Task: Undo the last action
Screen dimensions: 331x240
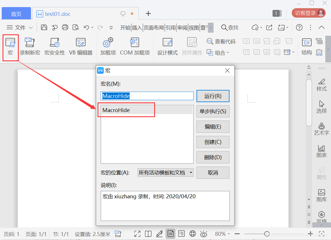Action: [x=86, y=27]
